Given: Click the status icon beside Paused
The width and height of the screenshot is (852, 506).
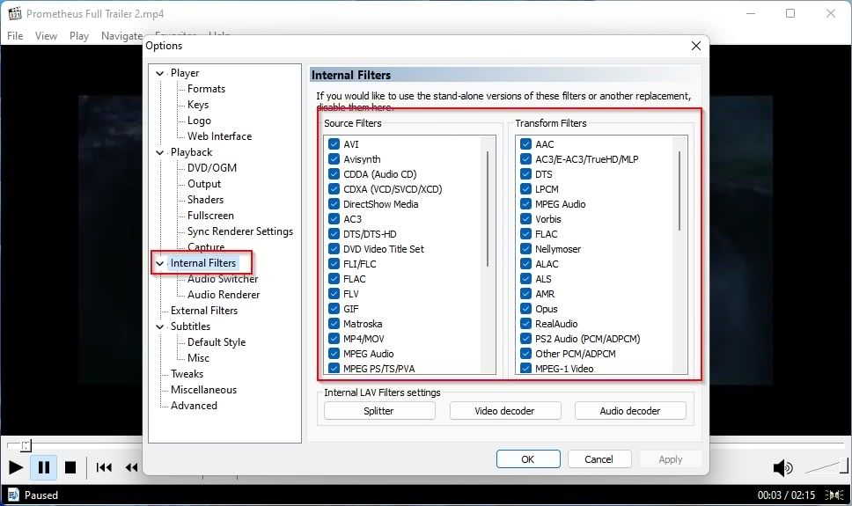Looking at the screenshot, I should click(x=13, y=495).
